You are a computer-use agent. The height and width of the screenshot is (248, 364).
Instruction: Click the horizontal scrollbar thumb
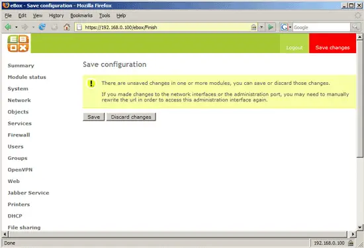coord(177,234)
